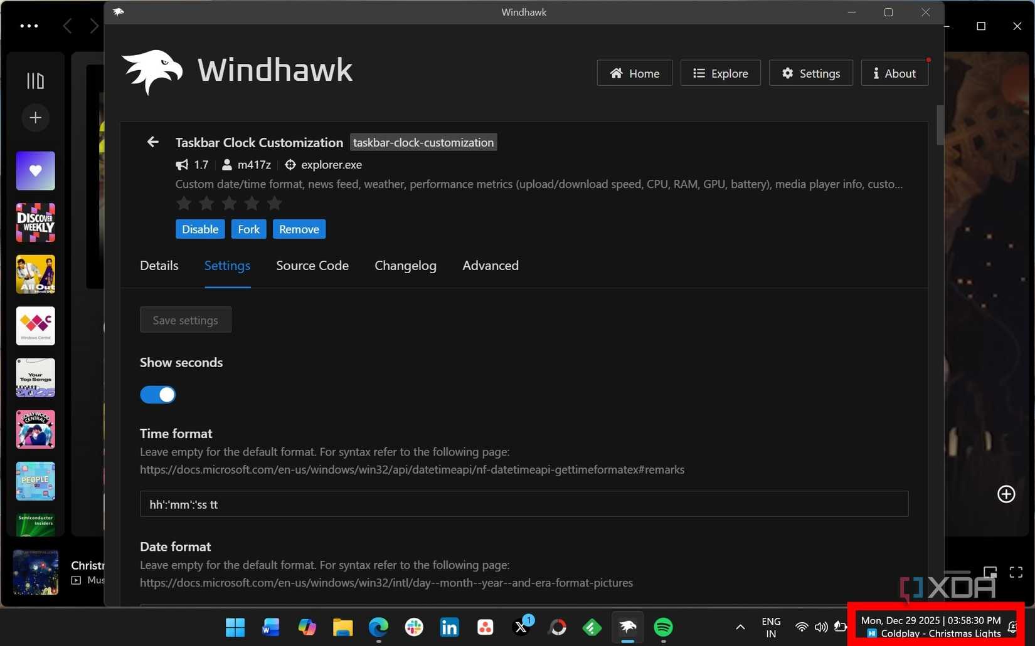Click the plus create playlist icon
The image size is (1035, 646).
point(35,118)
